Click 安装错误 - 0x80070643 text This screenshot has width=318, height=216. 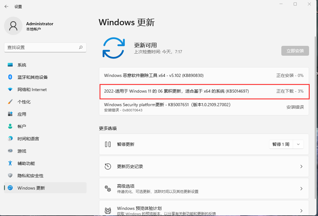point(123,110)
